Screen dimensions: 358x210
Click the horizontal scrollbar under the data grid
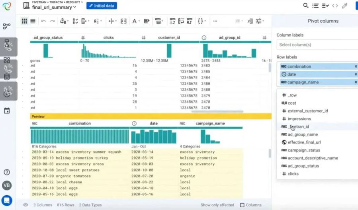tap(217, 111)
